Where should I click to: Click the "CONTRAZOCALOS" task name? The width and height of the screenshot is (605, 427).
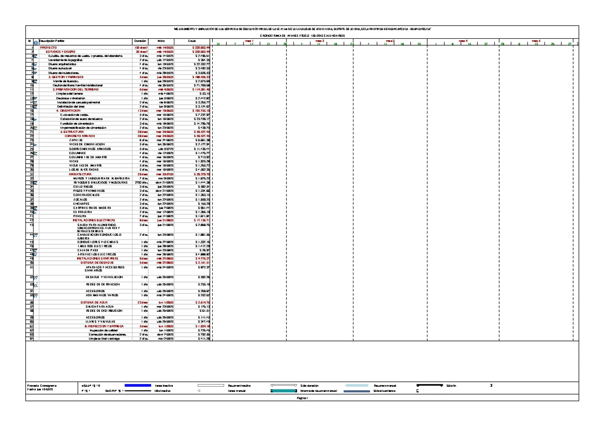coord(86,195)
